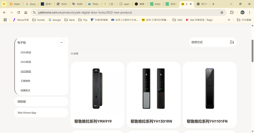This screenshot has width=254, height=133.
Task: Open the browser home page
Action: click(26, 12)
